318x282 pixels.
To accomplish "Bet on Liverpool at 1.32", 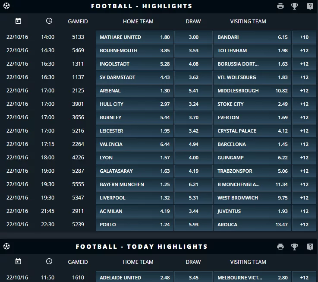I will click(135, 198).
